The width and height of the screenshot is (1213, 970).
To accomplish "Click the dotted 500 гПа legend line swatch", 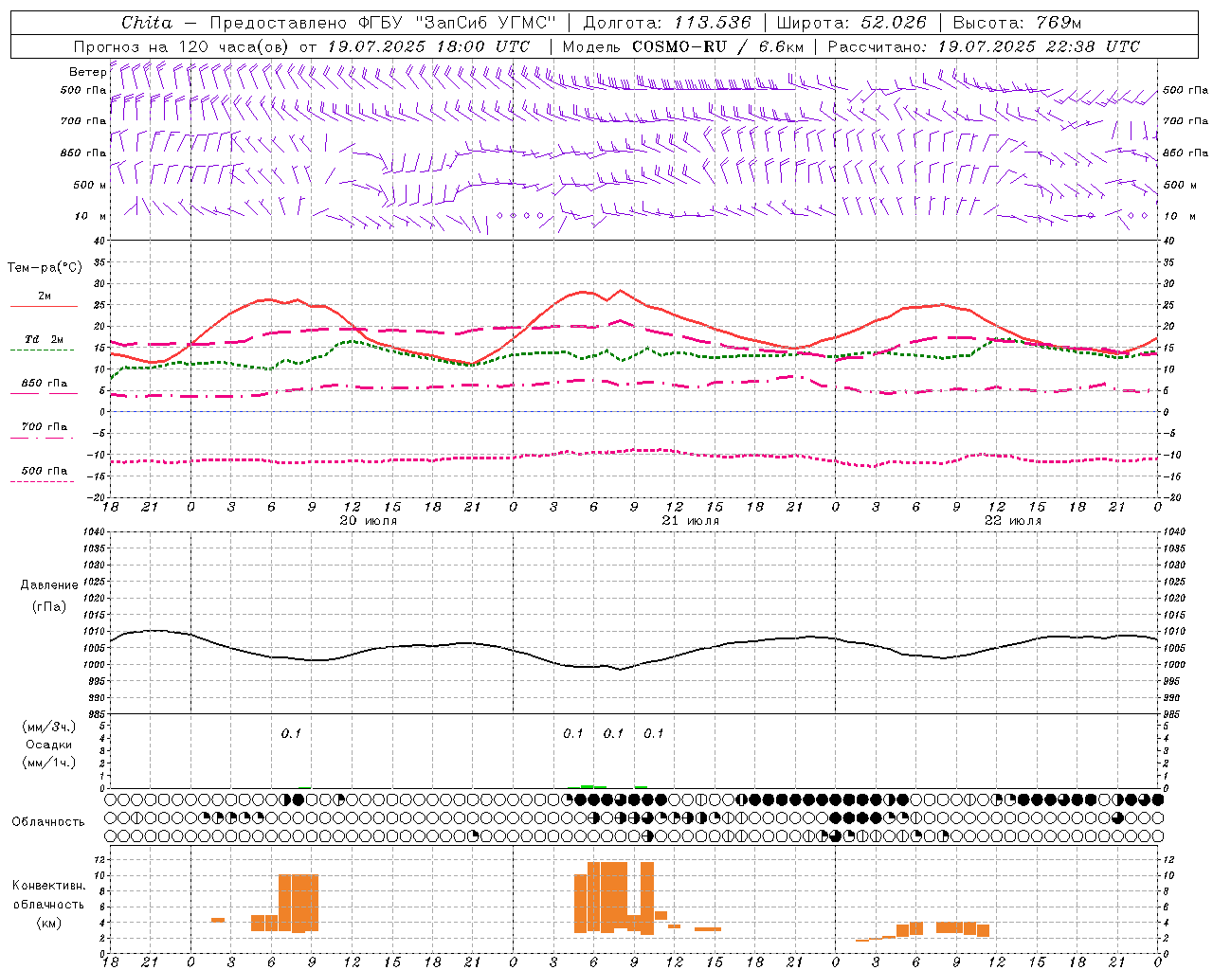I will point(42,481).
